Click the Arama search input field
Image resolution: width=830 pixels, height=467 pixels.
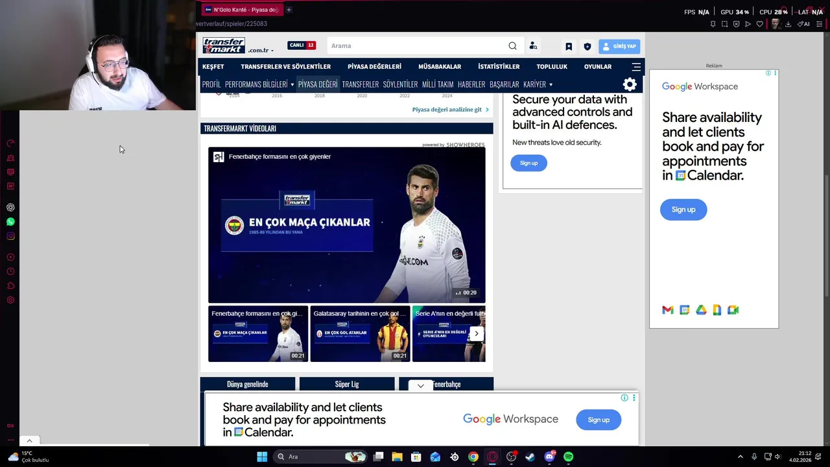[418, 46]
